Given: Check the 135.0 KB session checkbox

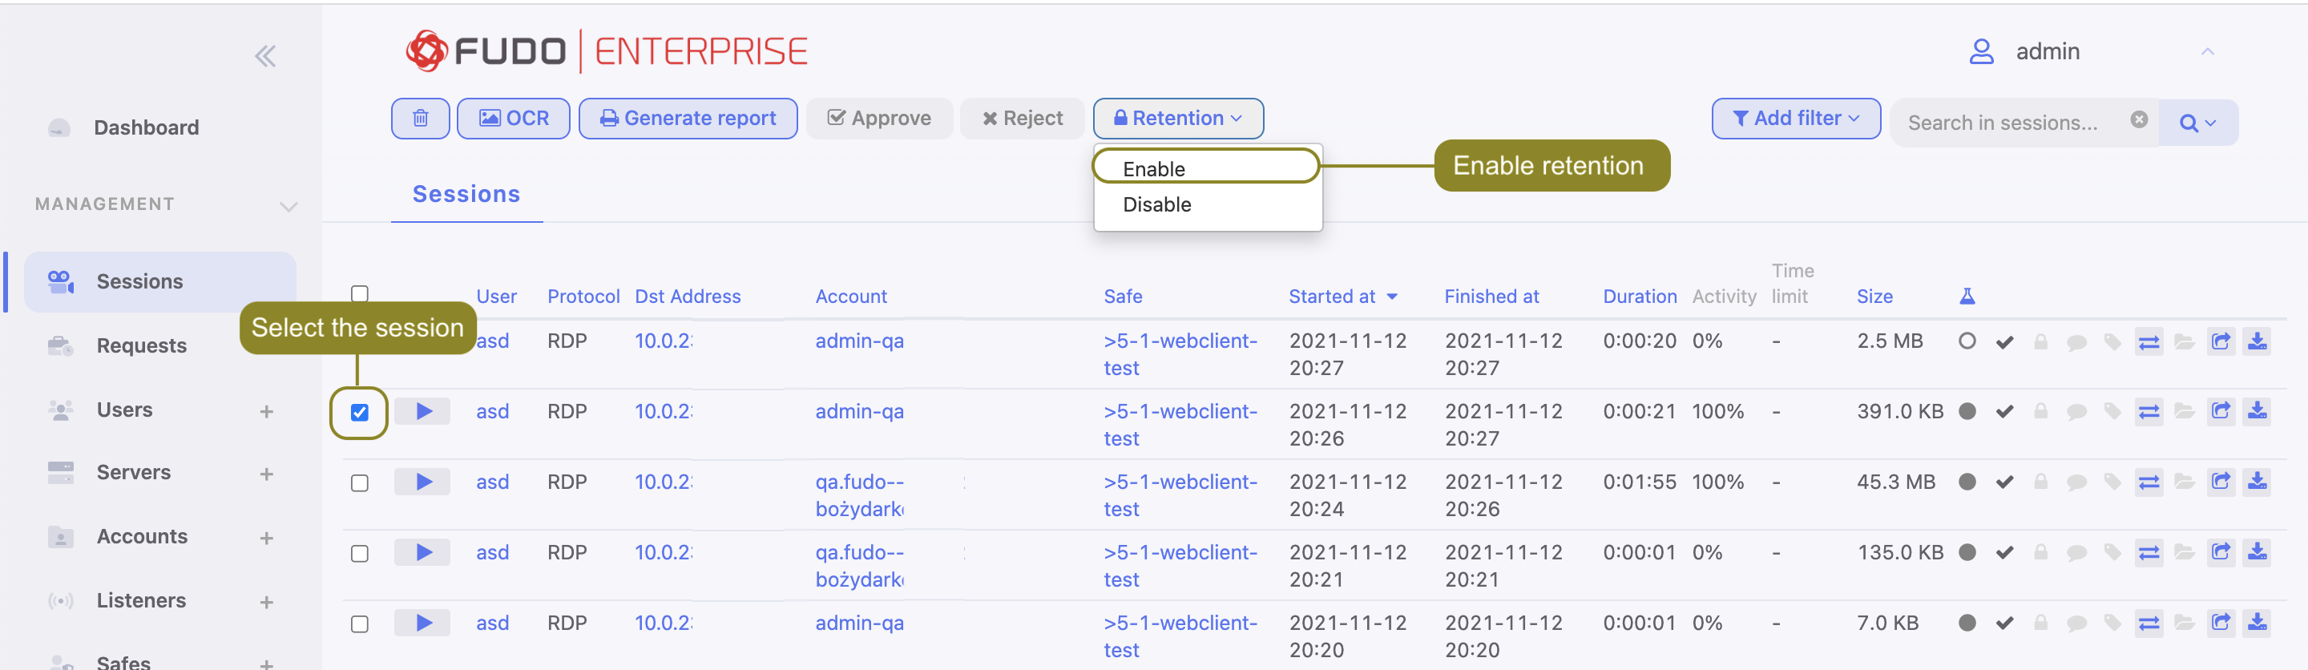Looking at the screenshot, I should pyautogui.click(x=359, y=554).
